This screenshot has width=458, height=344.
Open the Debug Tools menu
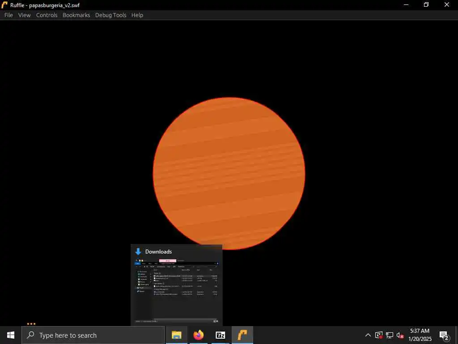tap(111, 15)
